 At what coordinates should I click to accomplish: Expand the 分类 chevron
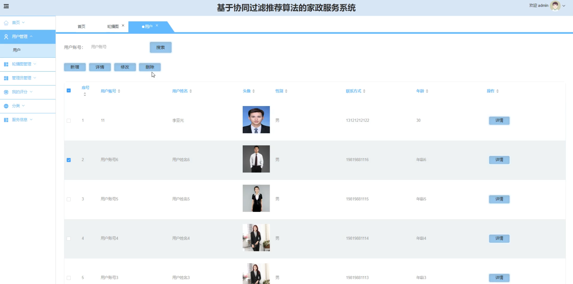click(x=23, y=105)
